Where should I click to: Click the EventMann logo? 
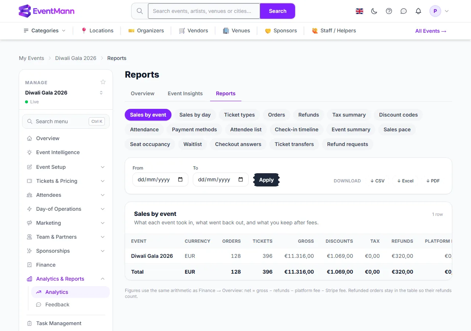pos(46,11)
